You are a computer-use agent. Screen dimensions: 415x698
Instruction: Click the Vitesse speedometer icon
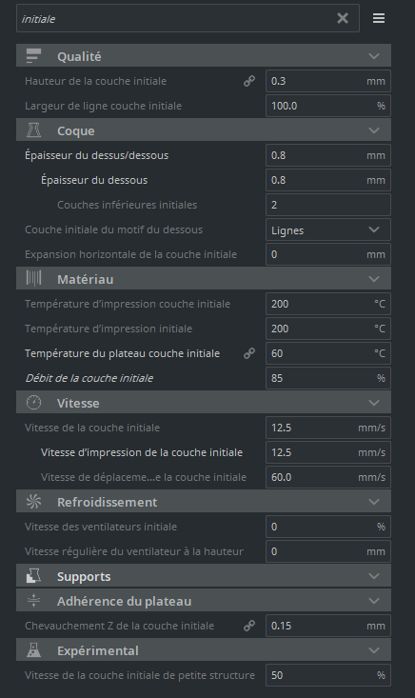coord(34,403)
